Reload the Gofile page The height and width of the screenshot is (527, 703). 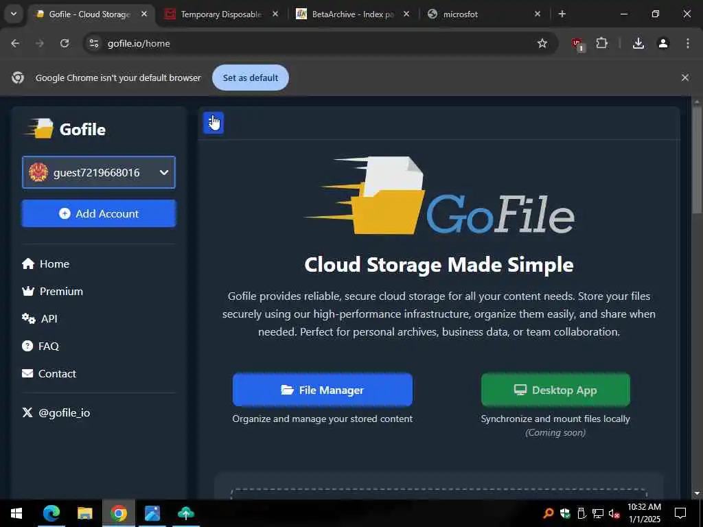point(65,43)
